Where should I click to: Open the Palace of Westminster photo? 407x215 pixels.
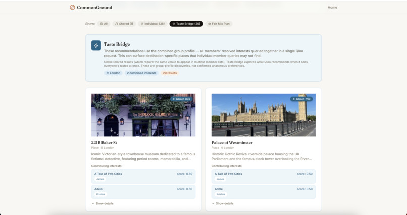pyautogui.click(x=264, y=115)
